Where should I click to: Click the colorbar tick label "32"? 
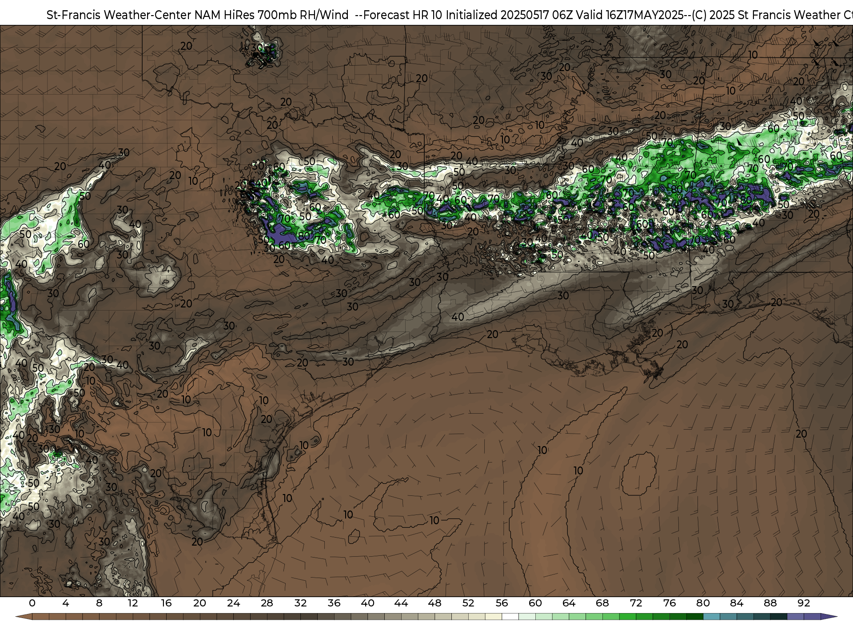pos(300,603)
